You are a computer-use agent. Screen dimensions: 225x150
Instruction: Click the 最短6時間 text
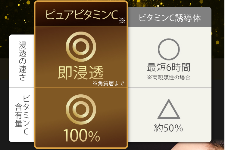coord(169,67)
